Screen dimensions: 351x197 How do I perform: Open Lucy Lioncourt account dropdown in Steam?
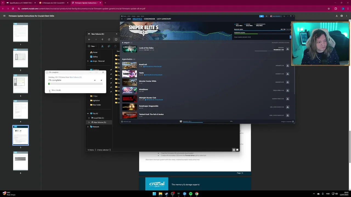click(x=276, y=16)
